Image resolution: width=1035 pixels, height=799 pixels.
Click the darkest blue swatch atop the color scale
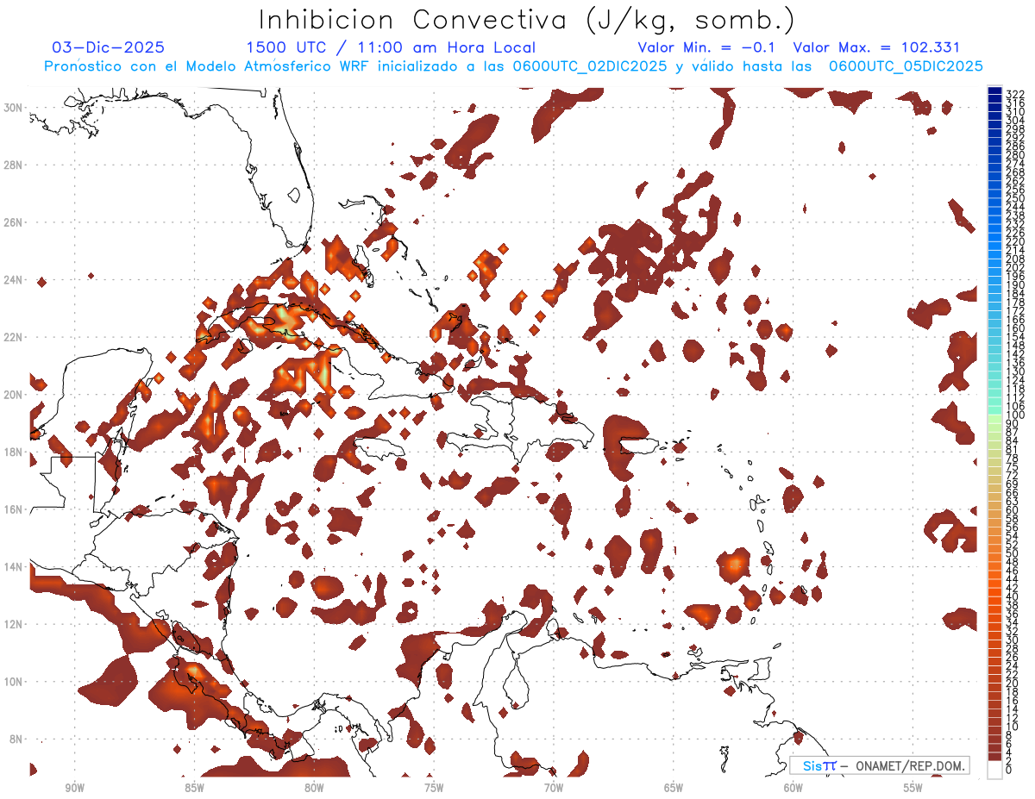pos(994,91)
